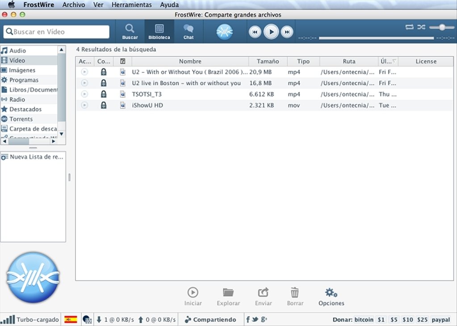The width and height of the screenshot is (457, 326).
Task: Play the TSOTSI_T3 video row
Action: click(84, 94)
